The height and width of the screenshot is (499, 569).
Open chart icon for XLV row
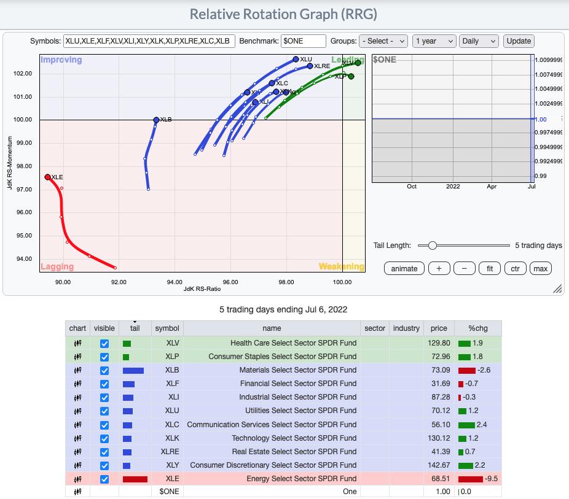(77, 343)
